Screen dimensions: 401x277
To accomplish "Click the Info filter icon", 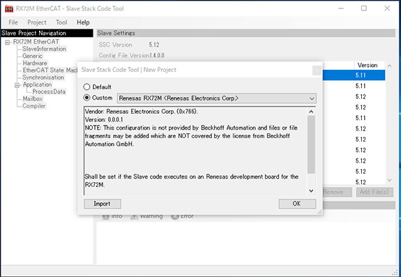I will (105, 216).
